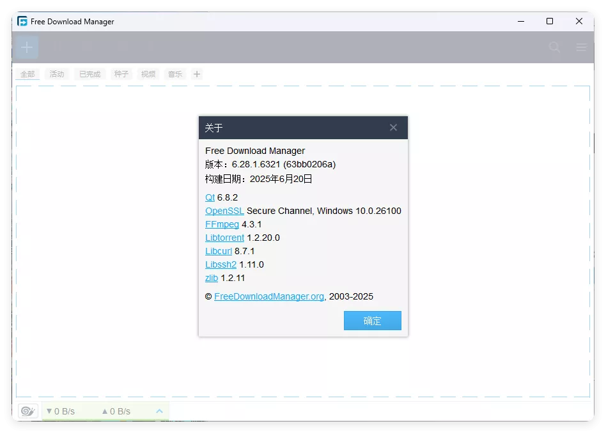Click the download speed indicator showing 0 B/s

click(61, 411)
